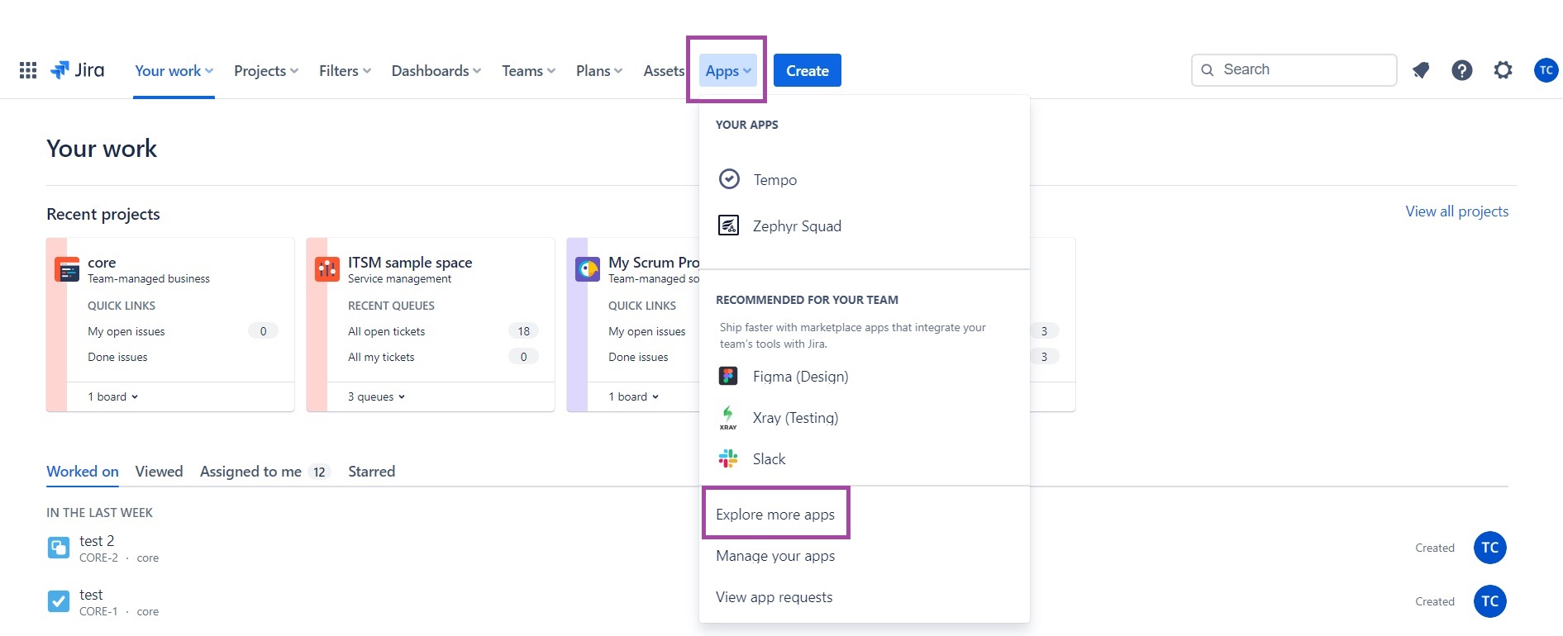Click the test 2 subtask icon

coord(59,548)
